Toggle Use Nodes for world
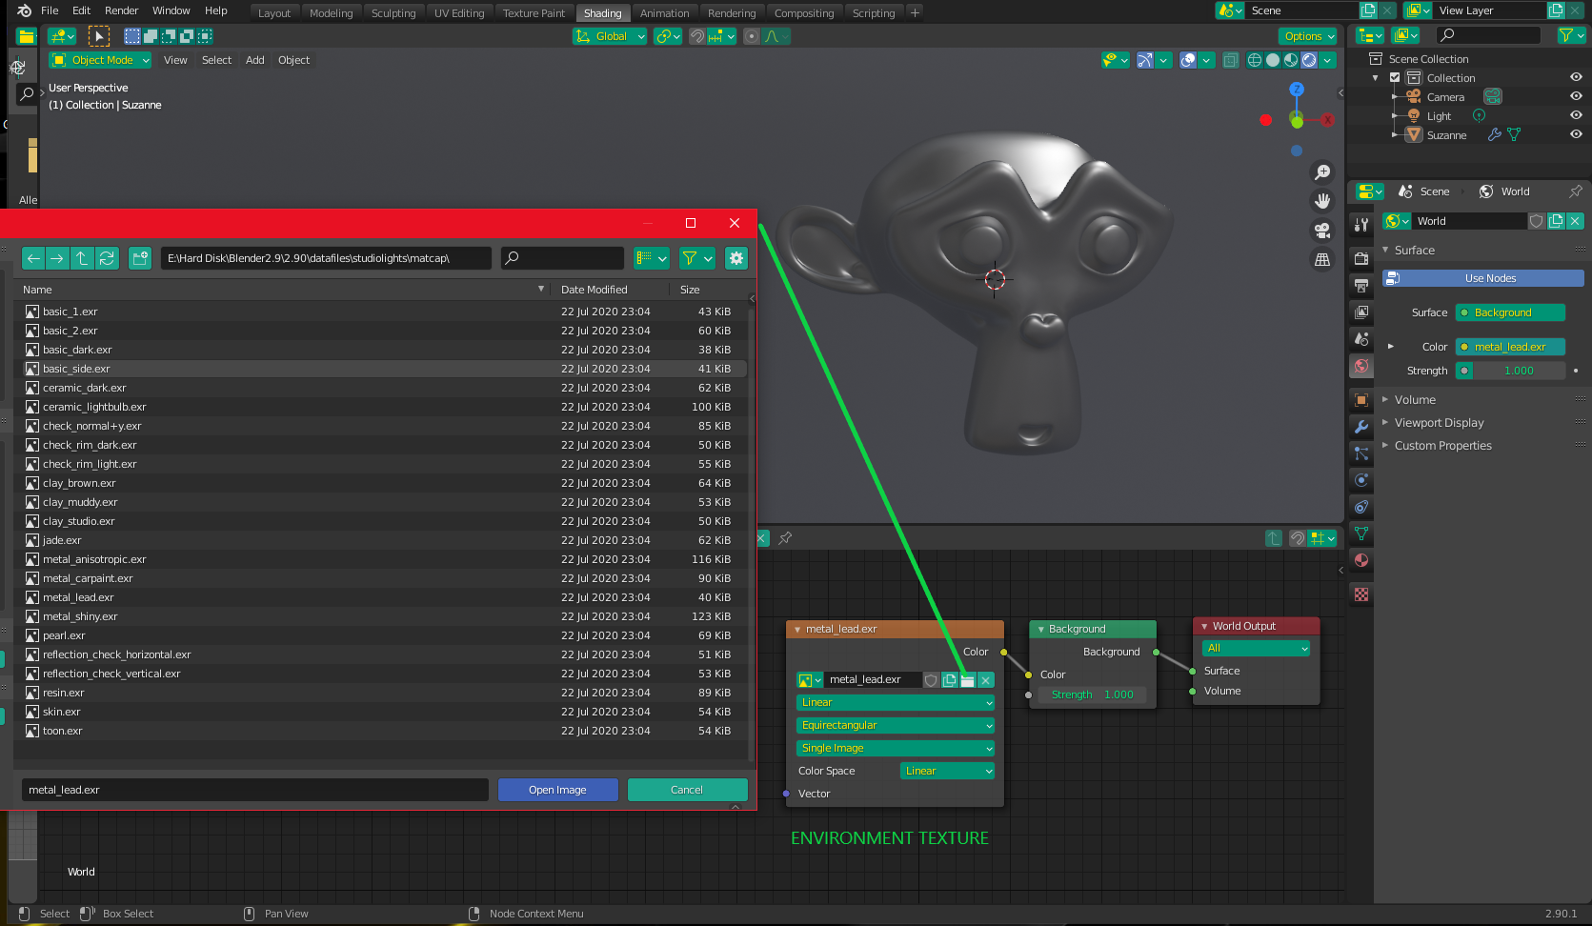The height and width of the screenshot is (926, 1592). point(1482,278)
